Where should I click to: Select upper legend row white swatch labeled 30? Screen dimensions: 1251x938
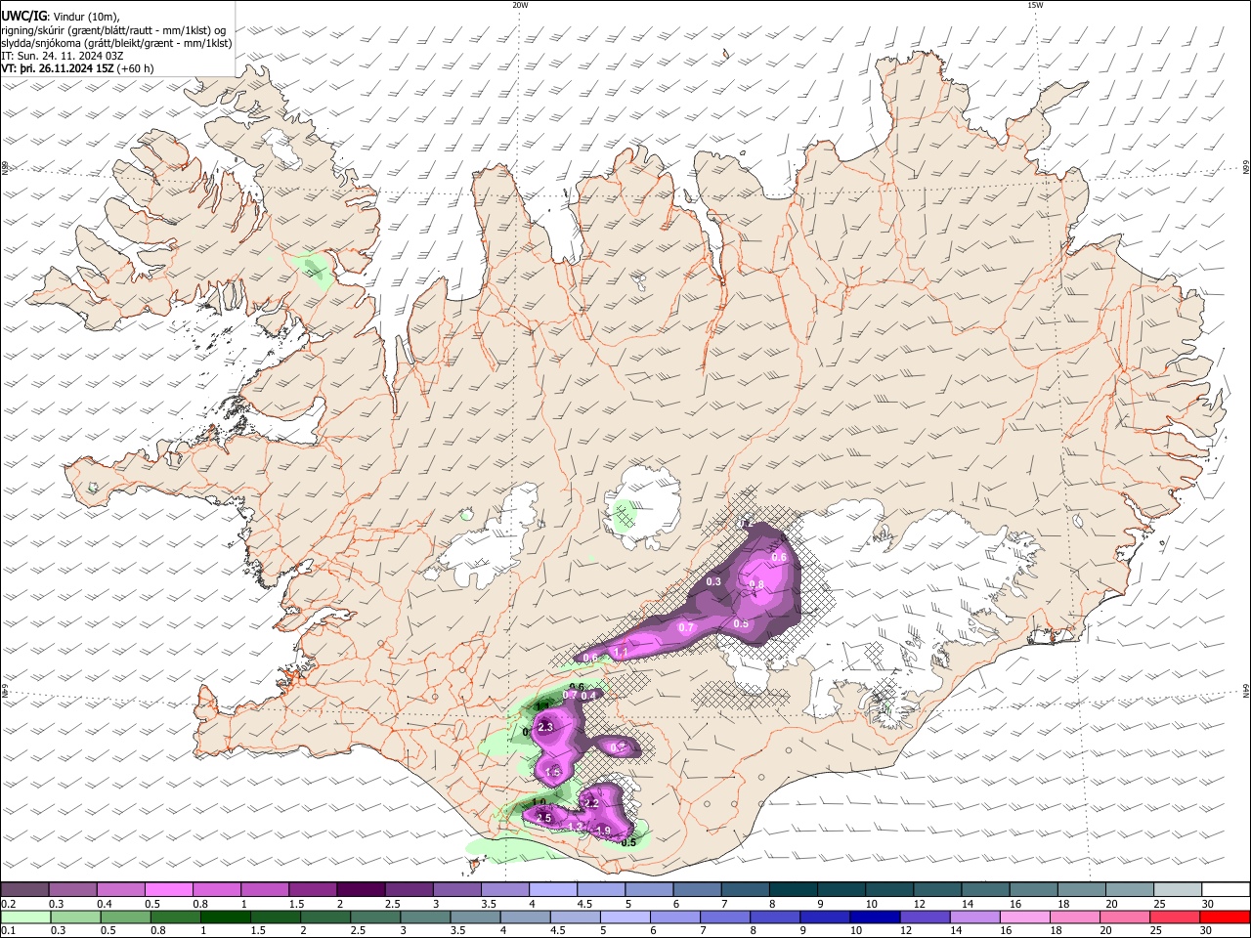point(1227,890)
